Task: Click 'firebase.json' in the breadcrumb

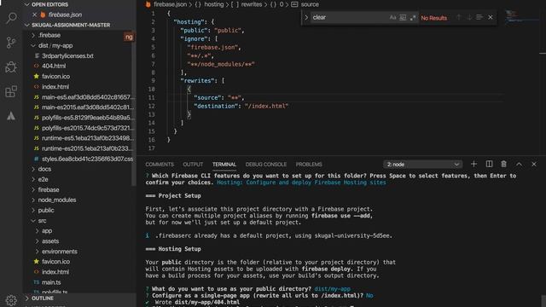Action: (x=170, y=4)
